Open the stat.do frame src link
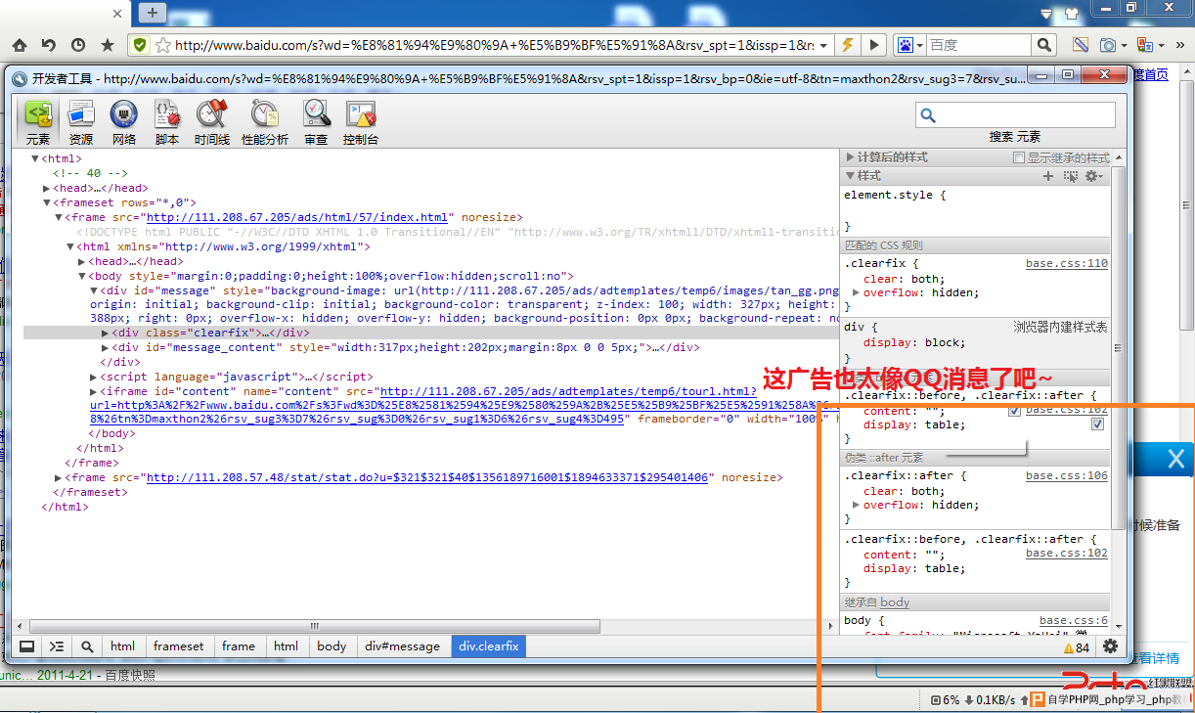This screenshot has height=713, width=1195. click(426, 477)
